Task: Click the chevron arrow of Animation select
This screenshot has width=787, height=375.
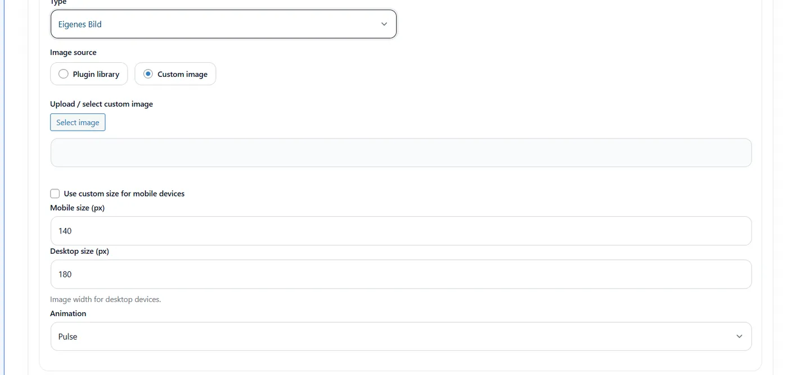Action: [739, 336]
